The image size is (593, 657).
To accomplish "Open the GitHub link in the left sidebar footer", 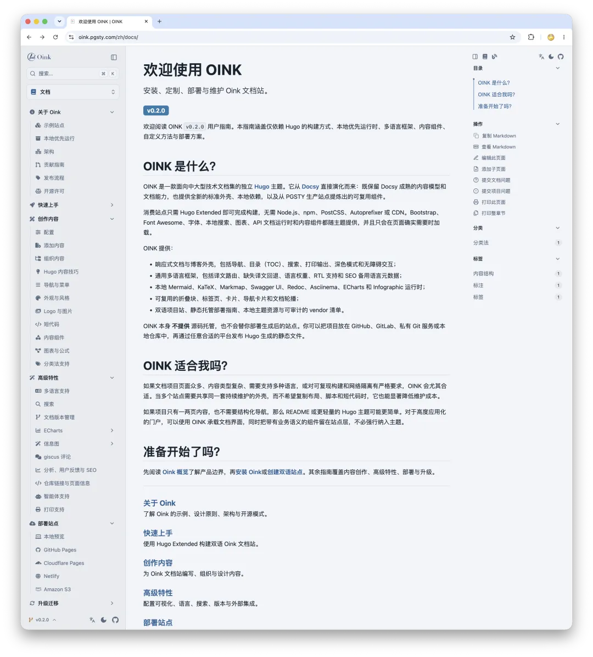I will click(x=115, y=620).
